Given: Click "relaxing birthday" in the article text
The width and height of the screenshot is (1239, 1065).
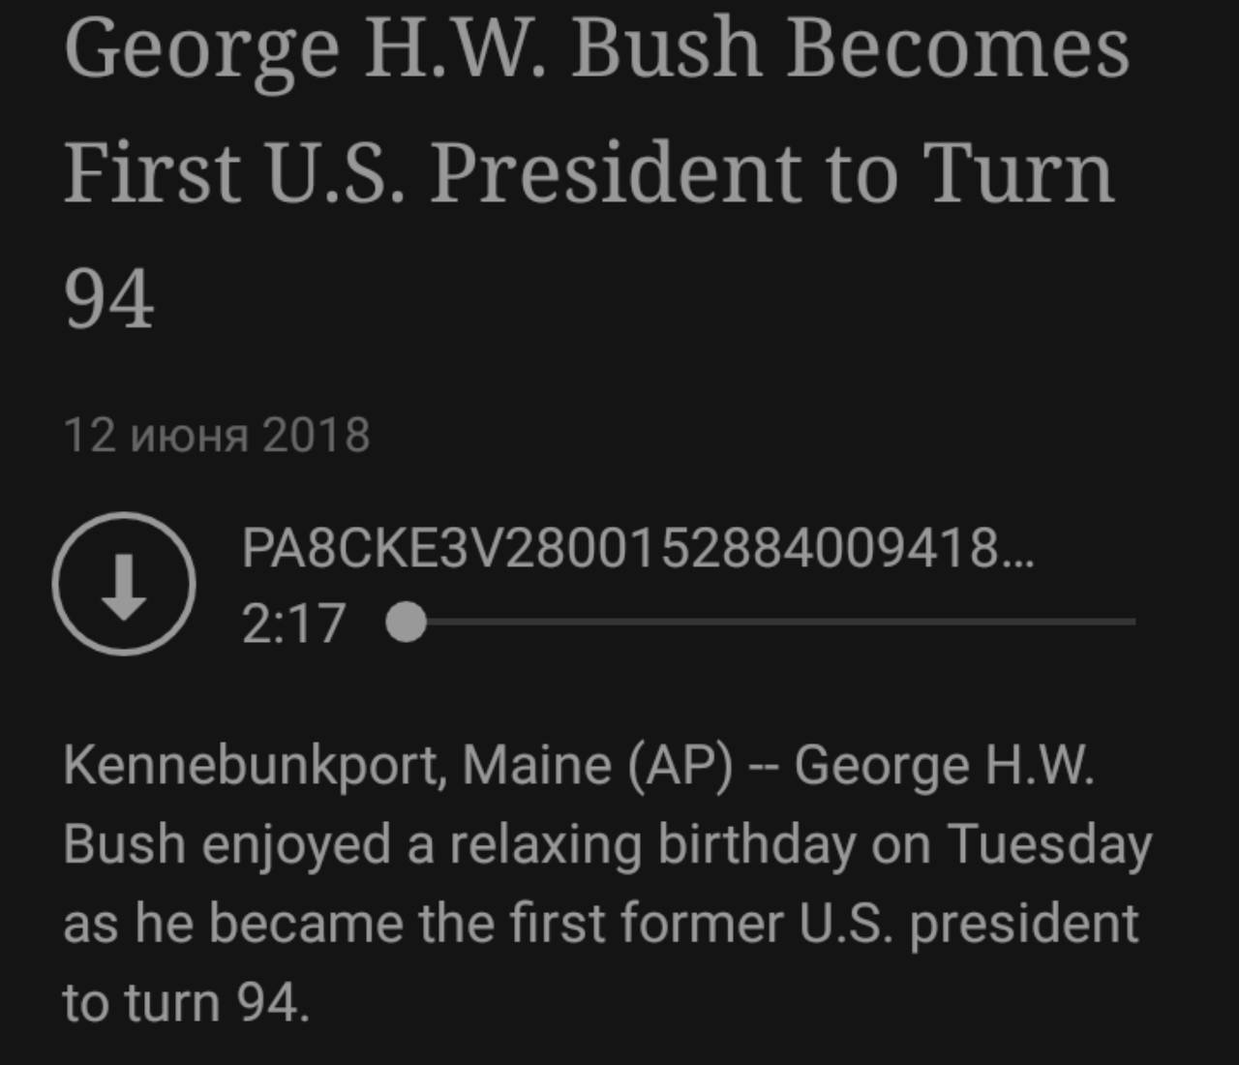Looking at the screenshot, I should tap(652, 843).
